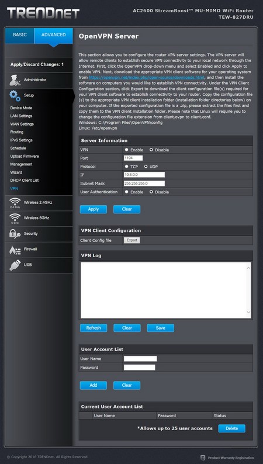
Task: Switch to the BASIC tab
Action: pos(19,36)
